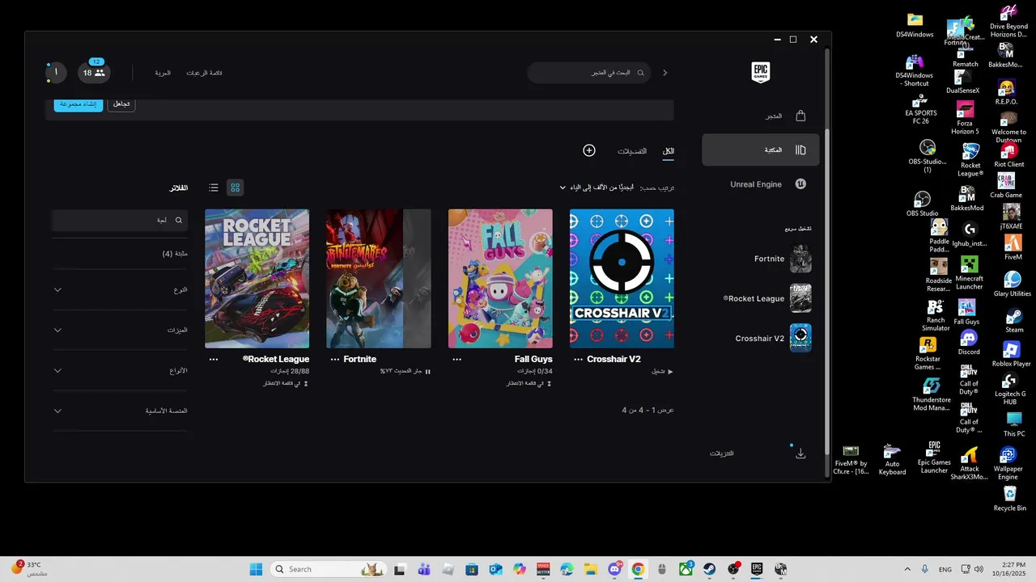Open the Steam desktop shortcut
Image resolution: width=1036 pixels, height=582 pixels.
(x=1013, y=319)
